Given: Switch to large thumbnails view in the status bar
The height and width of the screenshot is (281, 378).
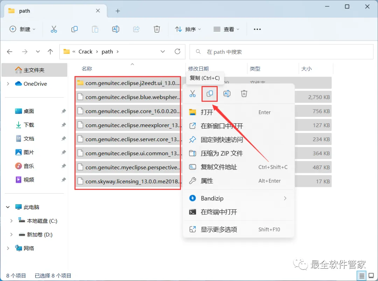Looking at the screenshot, I should [x=371, y=276].
